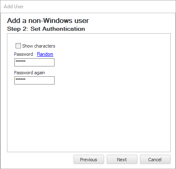Click the Password field label
This screenshot has width=176, height=169.
[x=23, y=54]
